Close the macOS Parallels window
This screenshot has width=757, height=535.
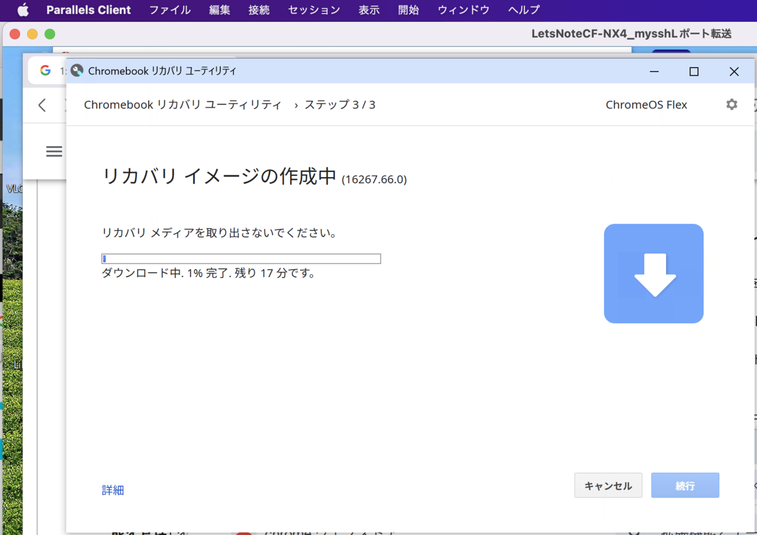coord(15,34)
